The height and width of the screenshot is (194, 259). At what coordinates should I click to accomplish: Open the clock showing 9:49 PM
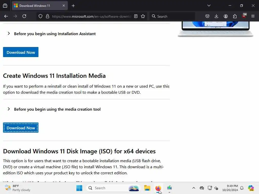(230, 188)
